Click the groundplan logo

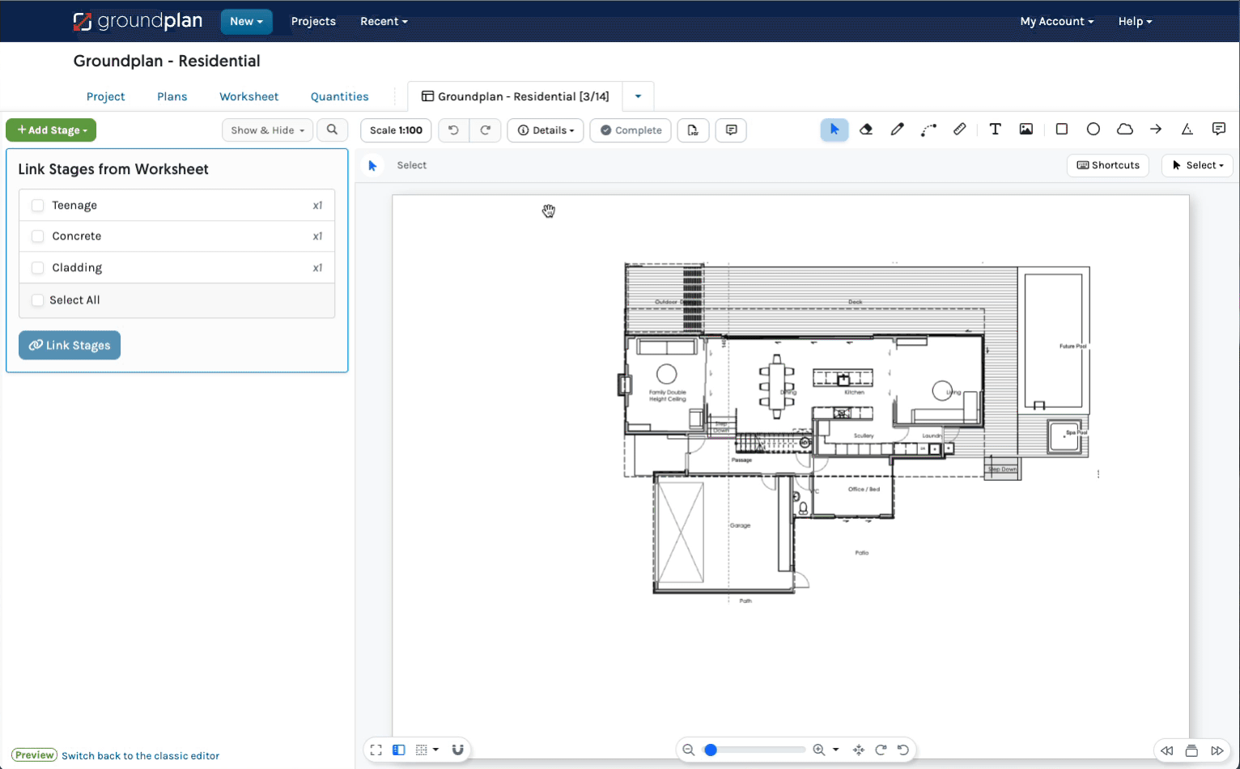[138, 21]
